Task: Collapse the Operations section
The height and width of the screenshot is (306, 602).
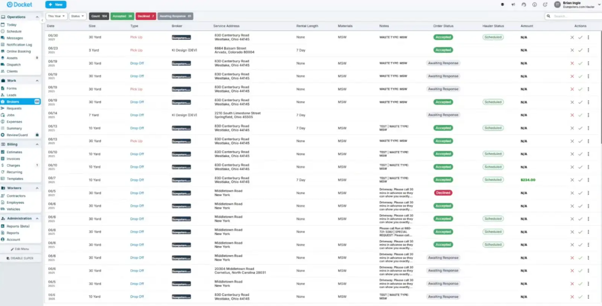Action: click(x=37, y=17)
